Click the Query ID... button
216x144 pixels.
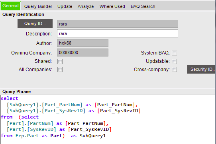coord(35,23)
